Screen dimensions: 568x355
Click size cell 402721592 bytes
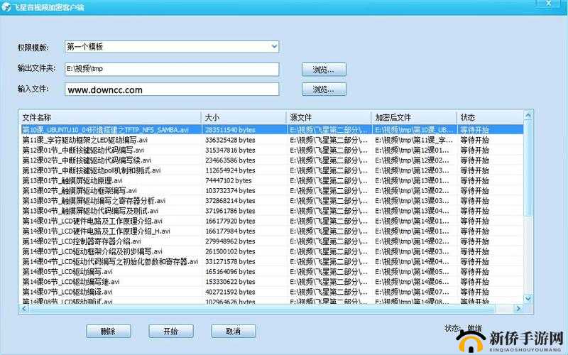[230, 292]
